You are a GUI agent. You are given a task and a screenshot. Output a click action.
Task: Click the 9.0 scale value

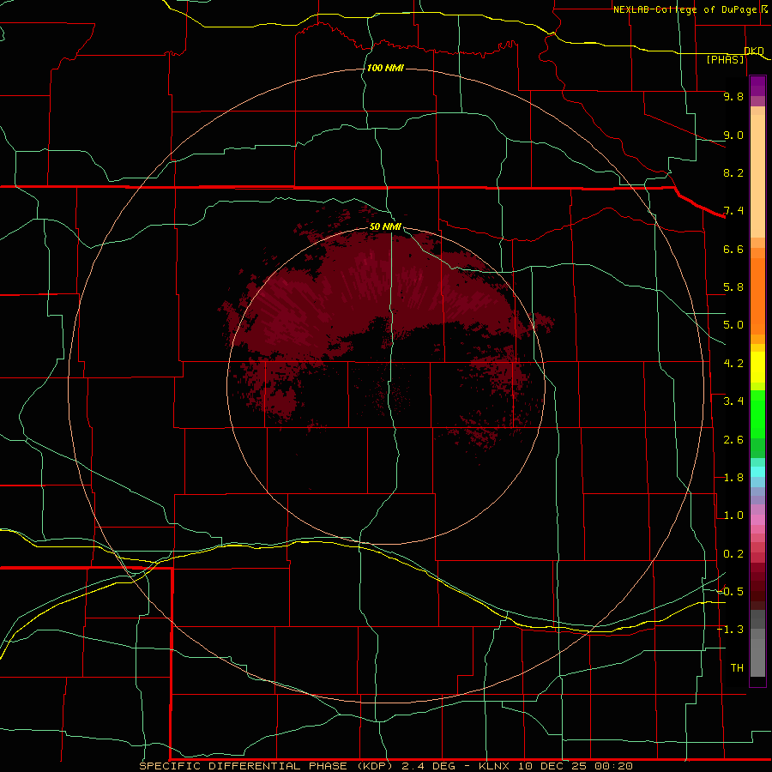tap(733, 135)
